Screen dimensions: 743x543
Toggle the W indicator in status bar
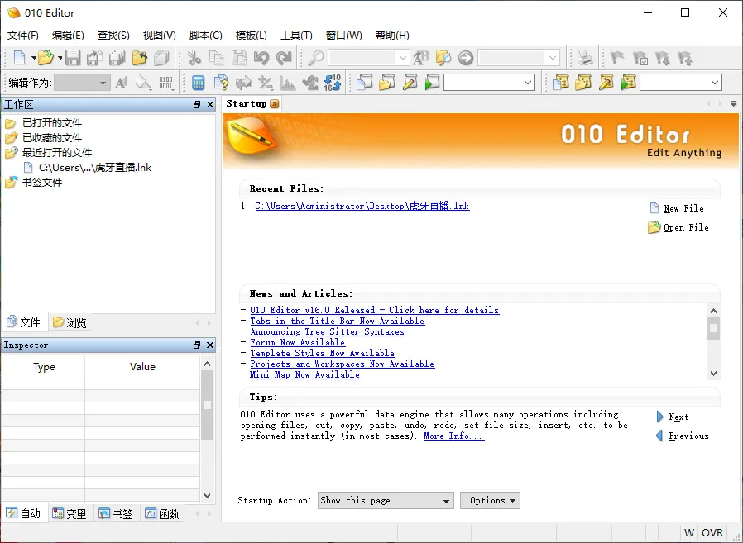click(x=689, y=532)
